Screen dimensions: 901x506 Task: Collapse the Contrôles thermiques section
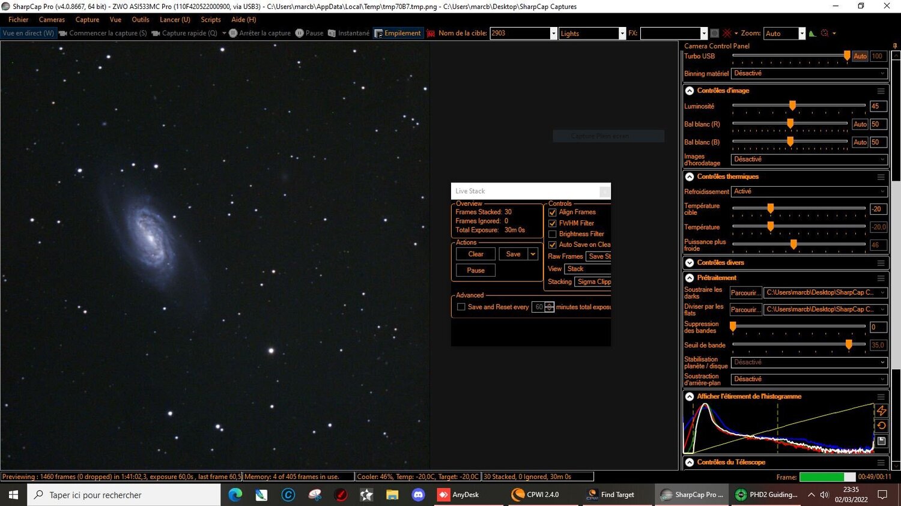[689, 176]
